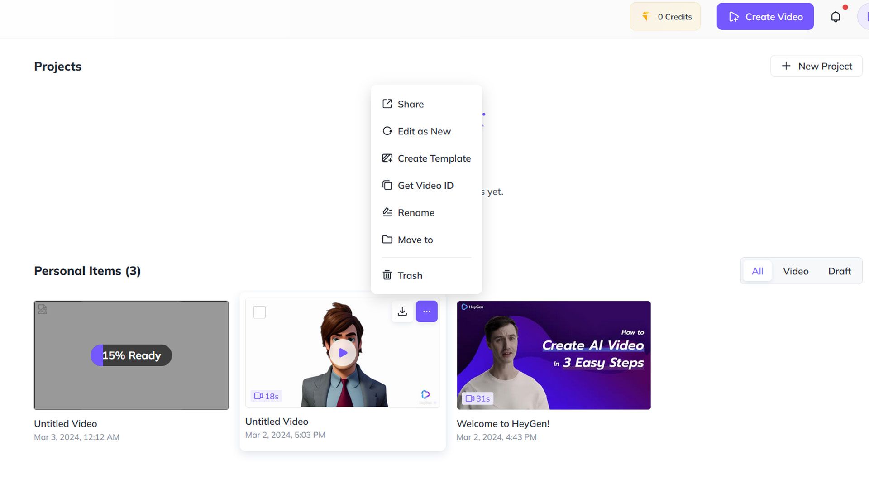Open the Move to folder option
Screen dimensions: 869x489
[x=415, y=240]
